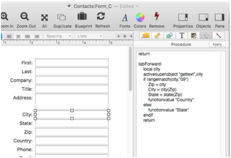
Task: Click the City field's top-center handle
Action: [x=72, y=111]
